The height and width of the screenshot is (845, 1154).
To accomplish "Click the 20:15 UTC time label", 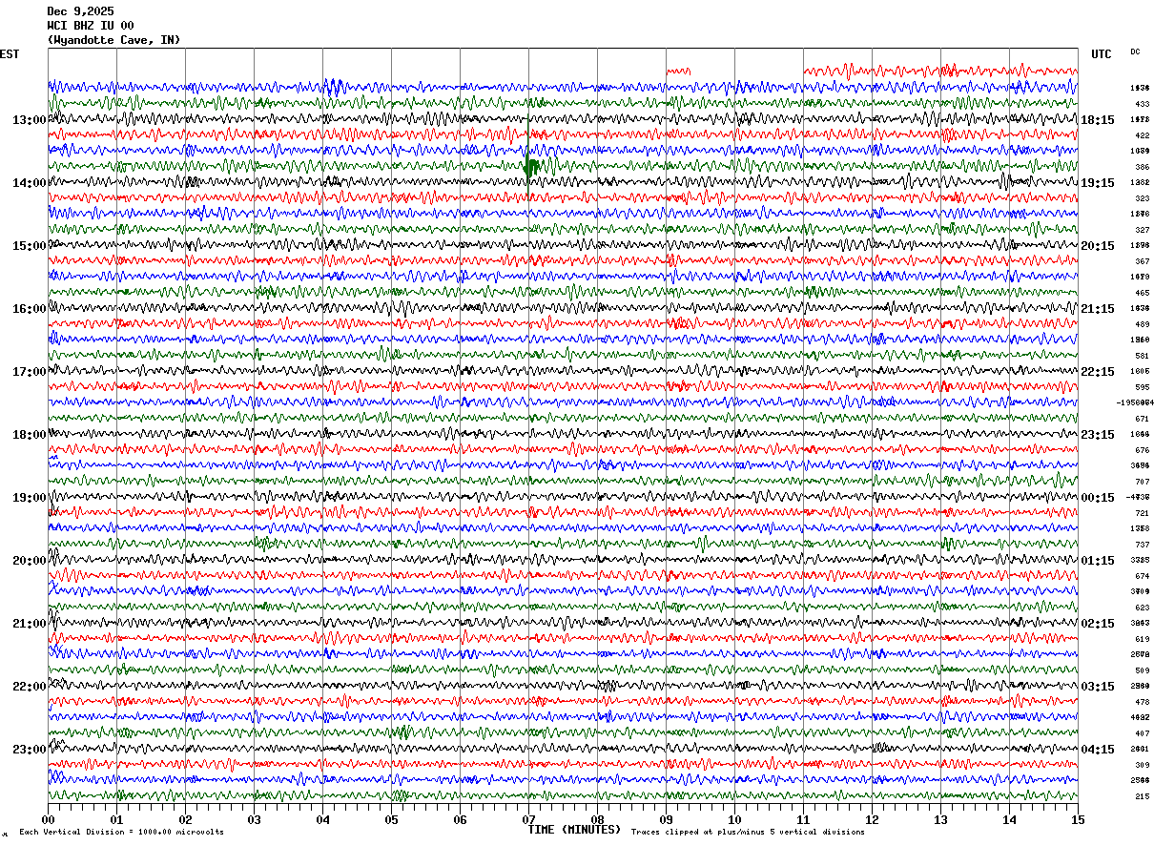I will (x=1098, y=246).
